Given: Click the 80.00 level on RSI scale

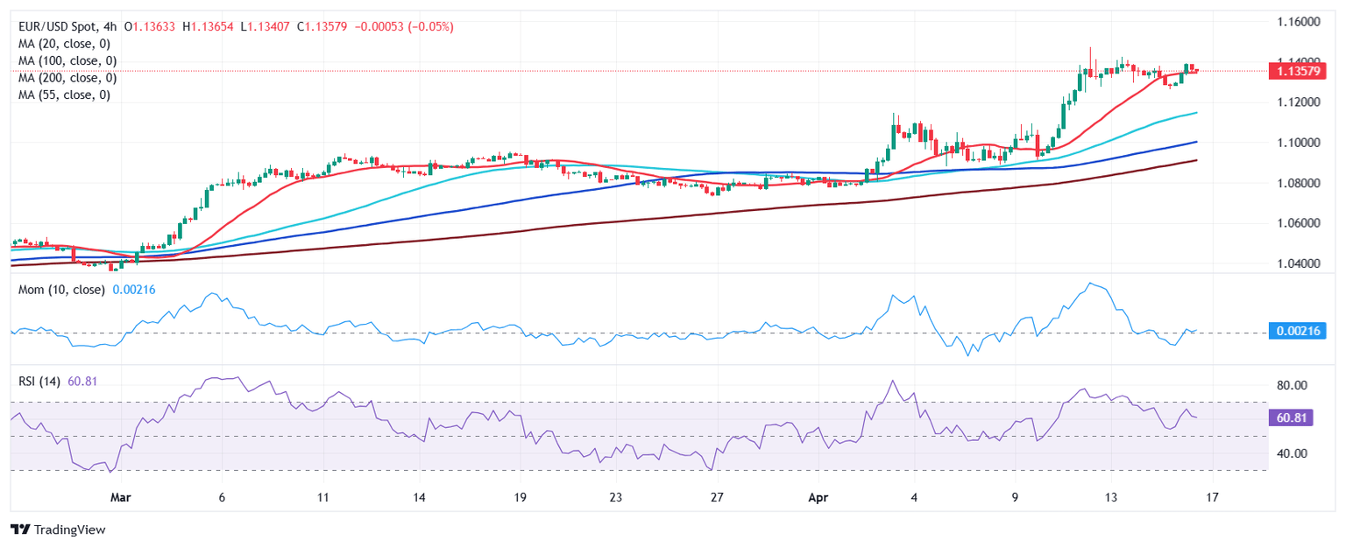Looking at the screenshot, I should point(1293,385).
